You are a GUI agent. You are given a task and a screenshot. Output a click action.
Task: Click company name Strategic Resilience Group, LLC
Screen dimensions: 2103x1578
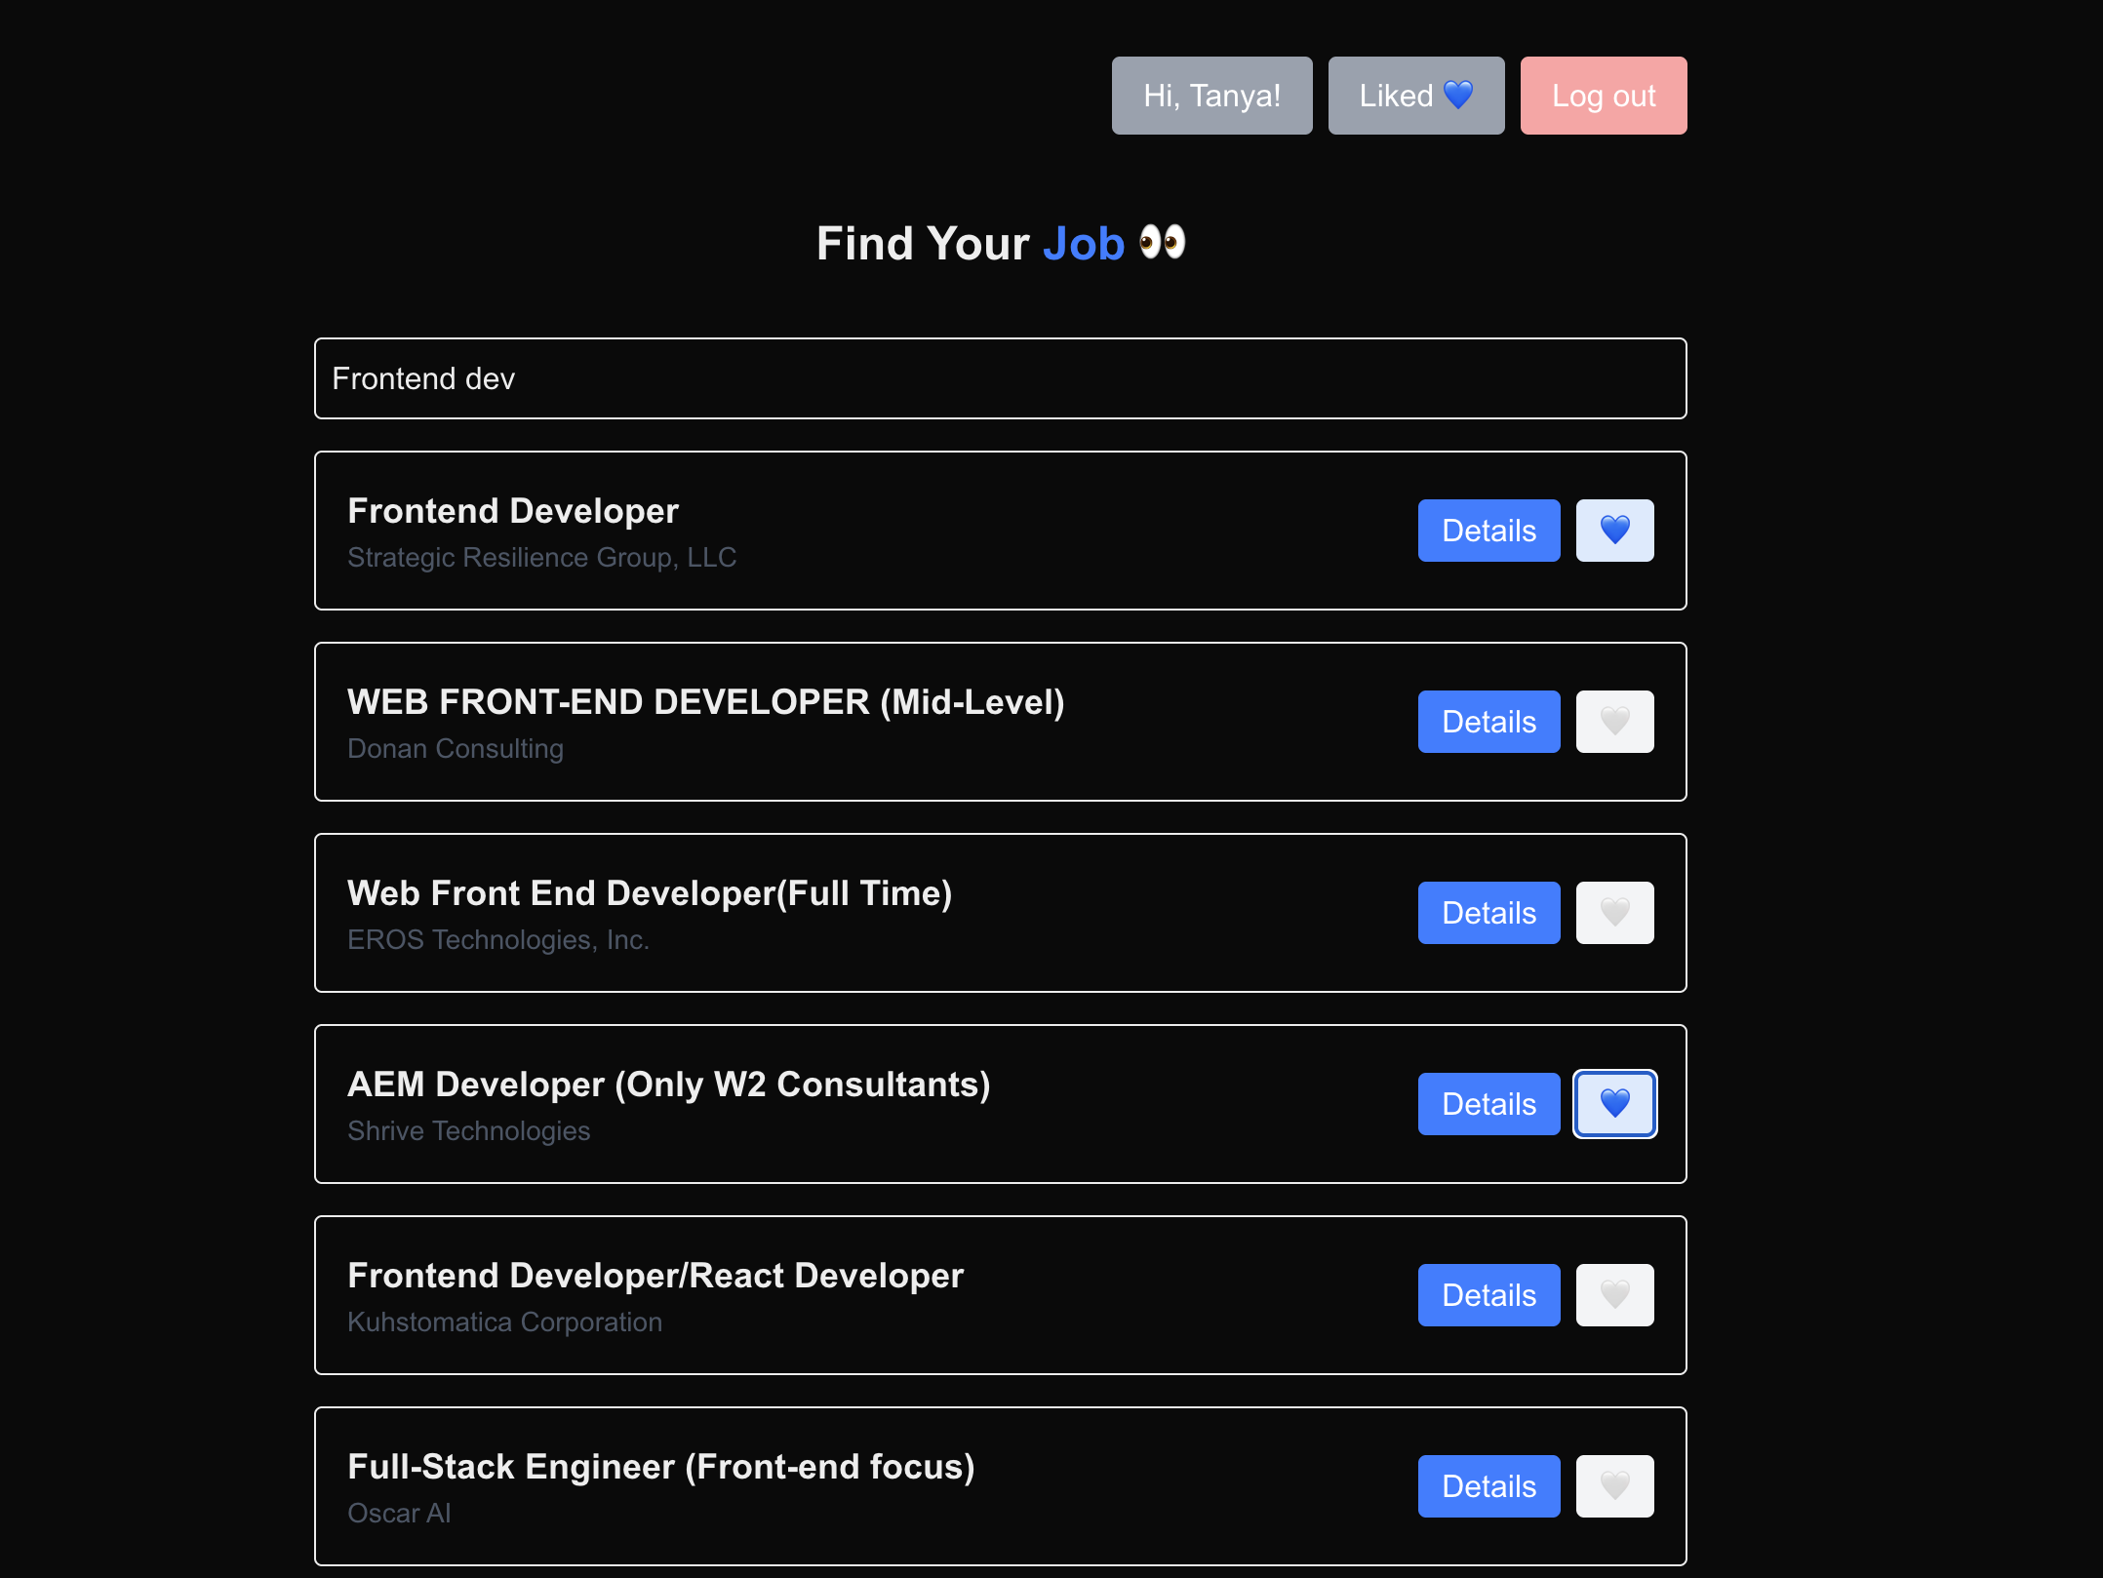tap(542, 557)
